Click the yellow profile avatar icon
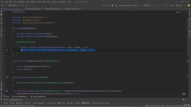Screen dimensions: 191x107 189,5
